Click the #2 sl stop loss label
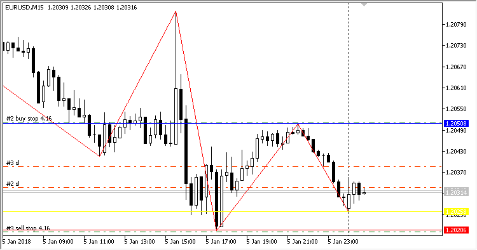The width and height of the screenshot is (477, 250). click(x=13, y=184)
